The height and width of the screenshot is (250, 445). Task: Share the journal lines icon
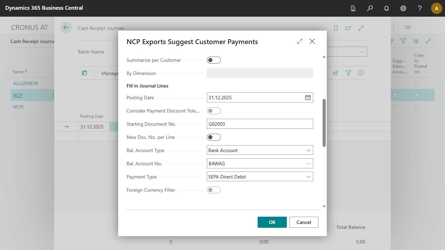click(x=336, y=73)
